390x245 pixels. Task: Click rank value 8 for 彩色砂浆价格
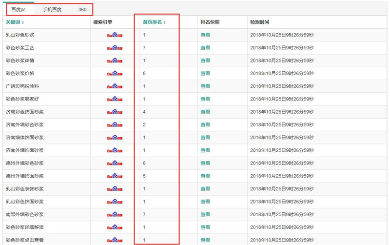click(x=144, y=73)
